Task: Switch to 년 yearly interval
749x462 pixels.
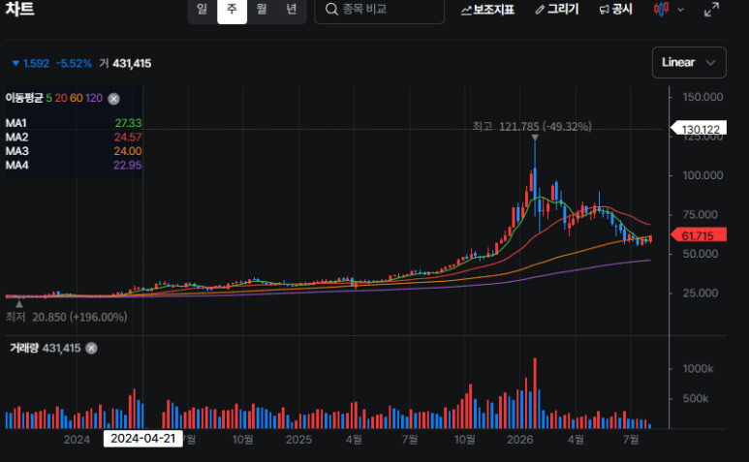Action: click(x=291, y=9)
